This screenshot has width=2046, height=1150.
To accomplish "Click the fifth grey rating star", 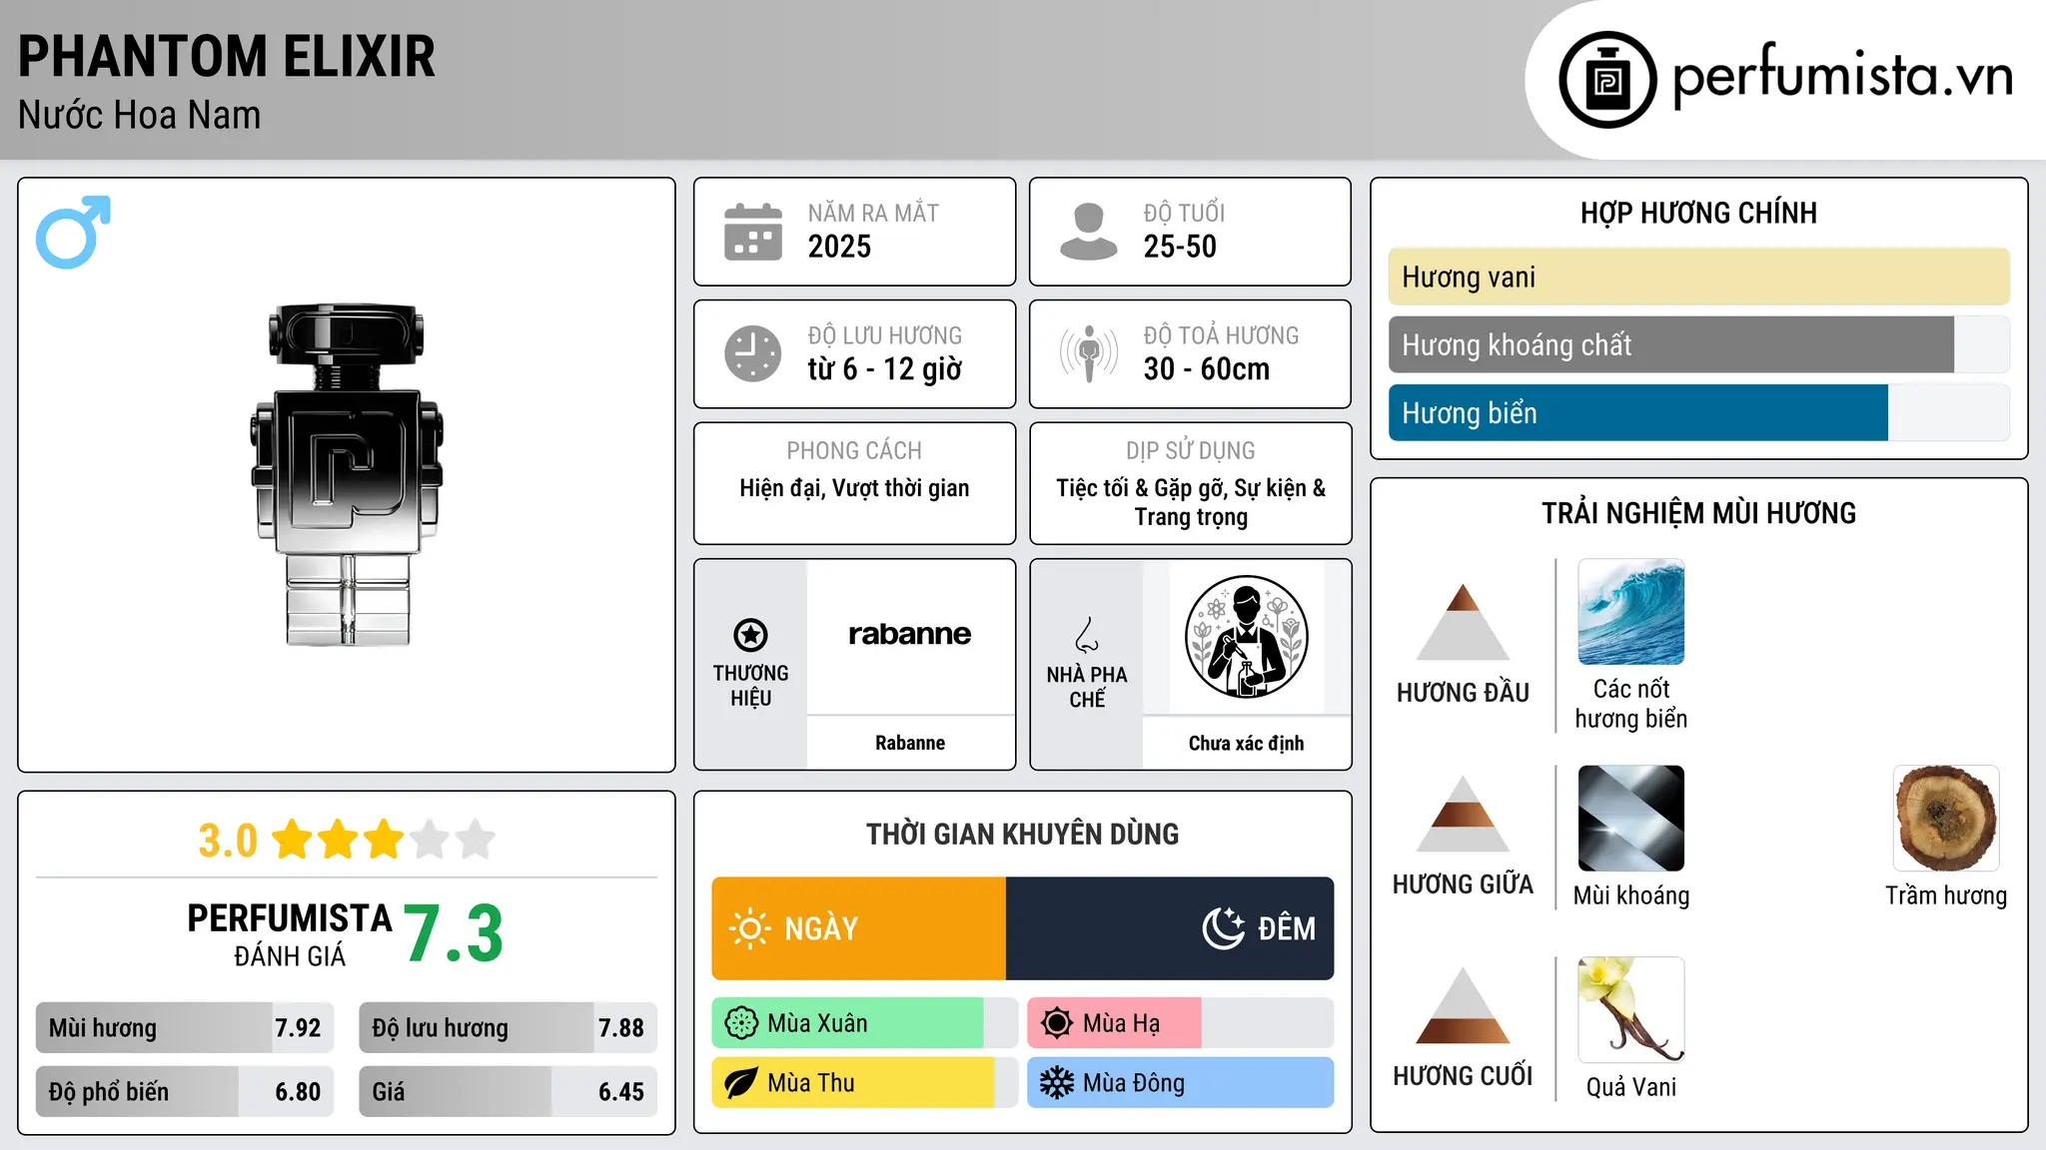I will click(476, 840).
